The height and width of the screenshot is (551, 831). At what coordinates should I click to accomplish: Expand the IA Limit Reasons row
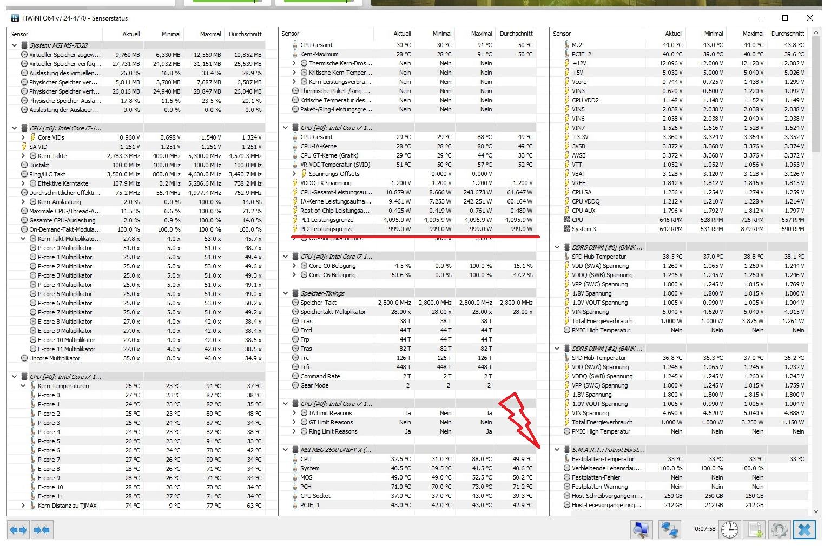(x=294, y=413)
